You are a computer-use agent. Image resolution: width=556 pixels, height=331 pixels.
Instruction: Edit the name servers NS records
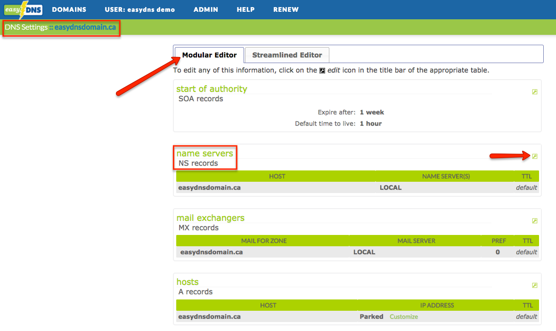535,156
